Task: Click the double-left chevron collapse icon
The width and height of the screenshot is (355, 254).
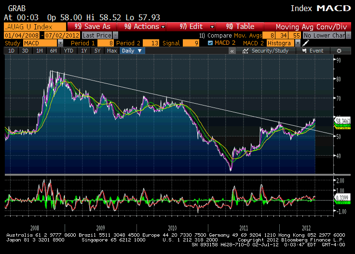Action: click(232, 51)
